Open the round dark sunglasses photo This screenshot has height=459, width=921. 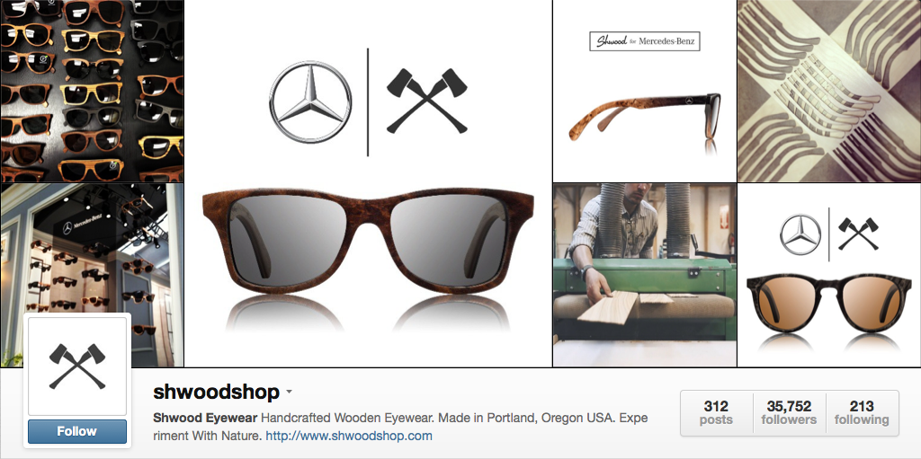(829, 275)
